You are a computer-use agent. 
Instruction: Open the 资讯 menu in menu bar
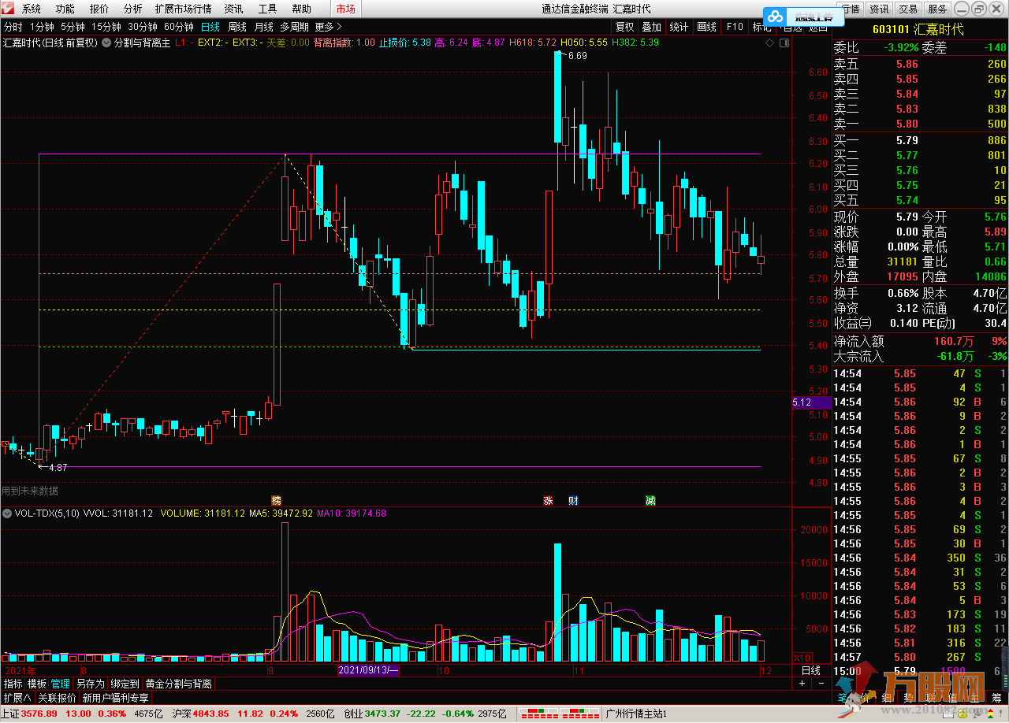pyautogui.click(x=233, y=9)
